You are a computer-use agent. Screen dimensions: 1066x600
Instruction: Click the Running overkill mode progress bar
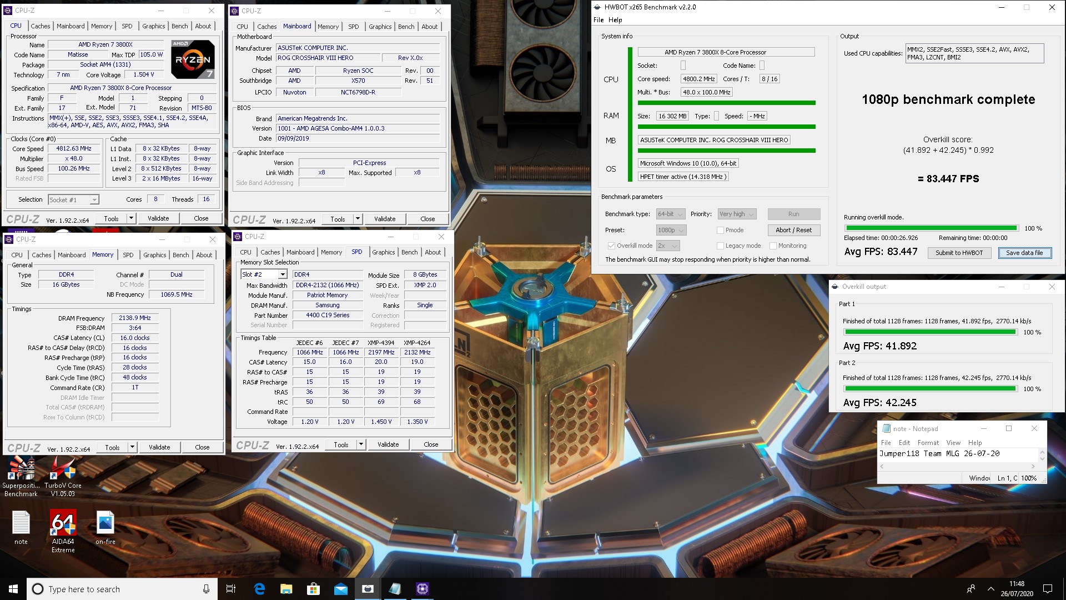931,228
